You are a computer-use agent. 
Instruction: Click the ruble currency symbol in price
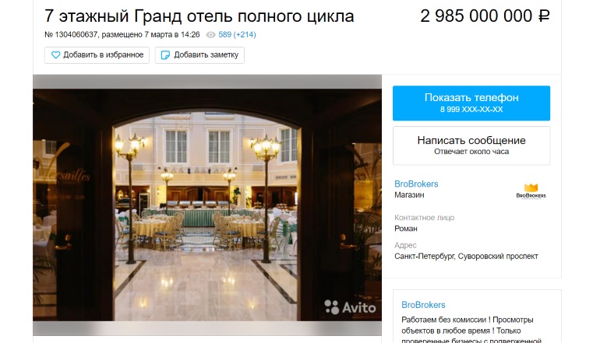click(x=544, y=16)
